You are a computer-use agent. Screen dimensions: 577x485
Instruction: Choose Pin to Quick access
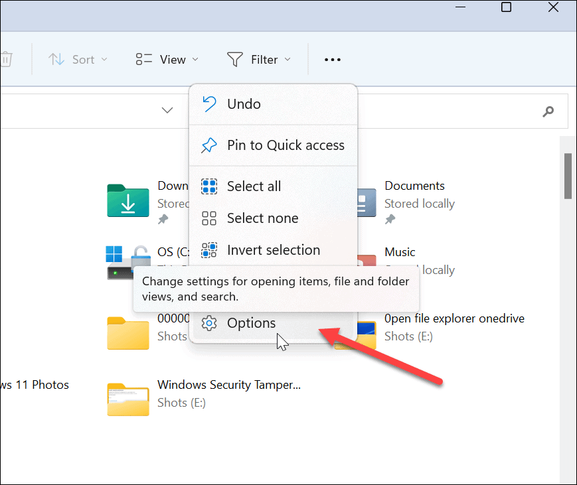(x=273, y=145)
